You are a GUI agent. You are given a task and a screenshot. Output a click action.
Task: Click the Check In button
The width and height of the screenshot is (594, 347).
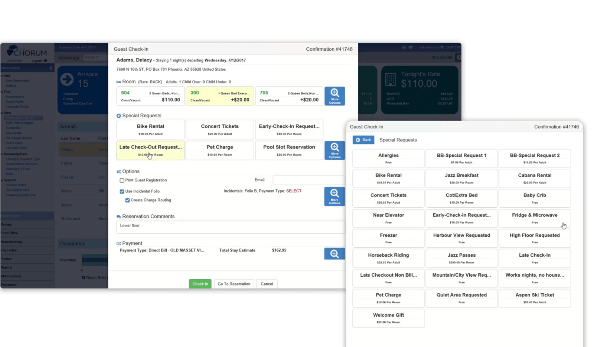click(x=200, y=284)
